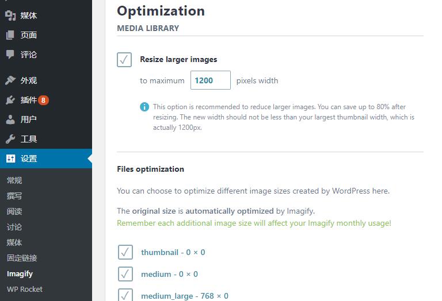
Task: Open the WP Rocket settings link
Action: pos(25,289)
